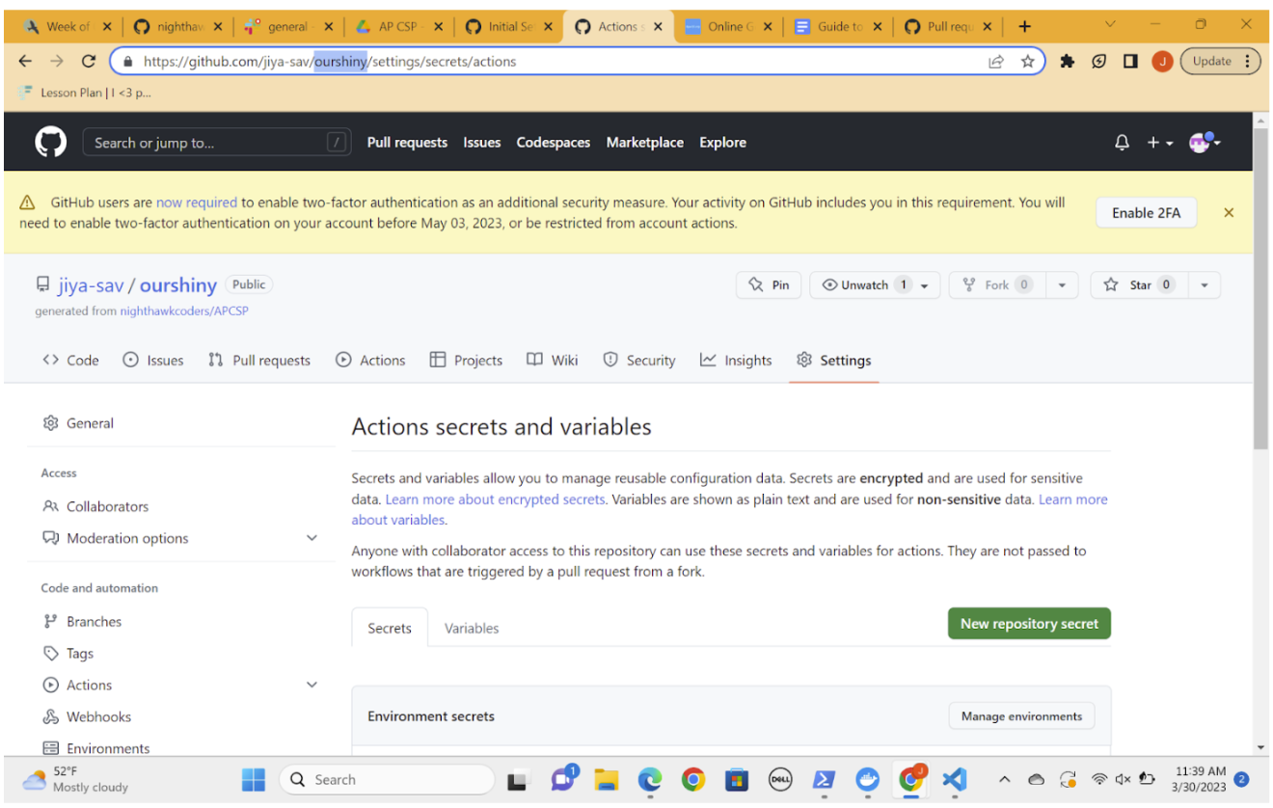Image resolution: width=1273 pixels, height=808 pixels.
Task: Open the ourshiny repository name link
Action: (178, 285)
